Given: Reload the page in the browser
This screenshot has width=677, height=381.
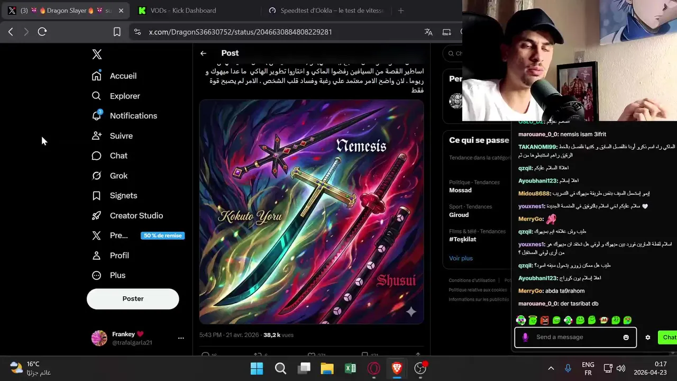Looking at the screenshot, I should (x=42, y=32).
